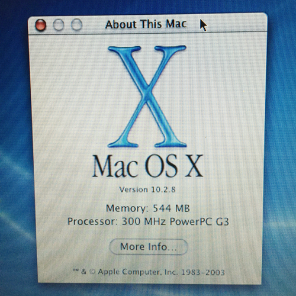Click the disabled zoom button in title bar
This screenshot has height=296, width=296.
point(76,24)
